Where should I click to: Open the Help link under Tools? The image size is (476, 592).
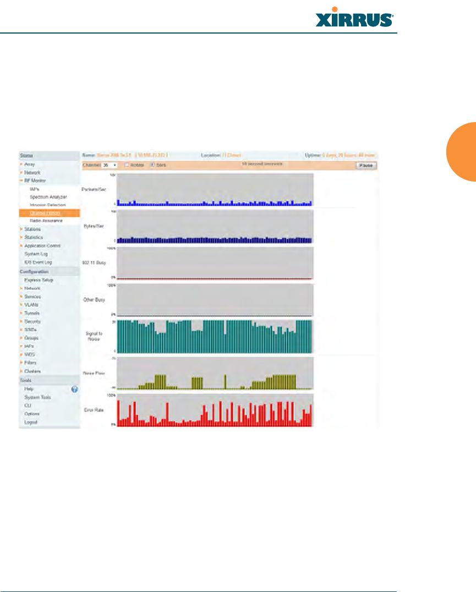point(29,389)
